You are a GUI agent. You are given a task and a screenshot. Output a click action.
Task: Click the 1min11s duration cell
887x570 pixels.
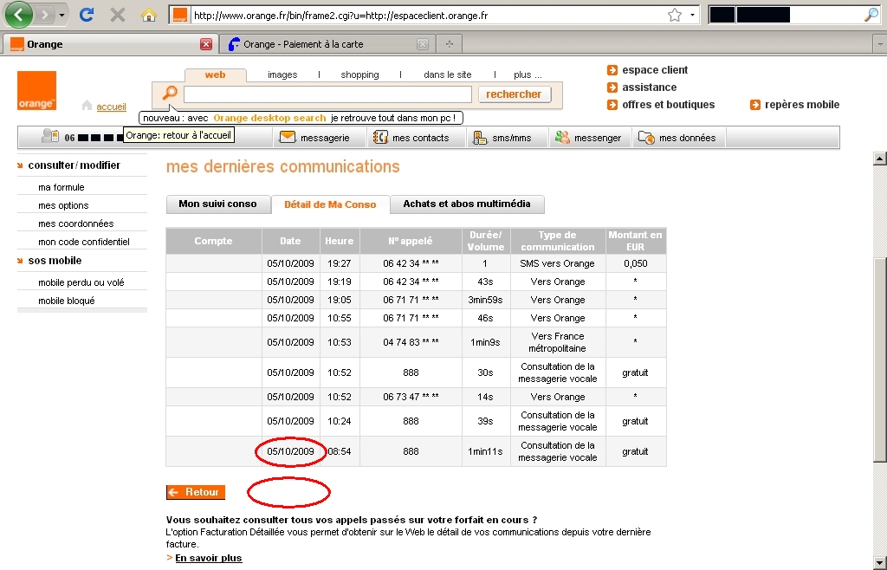pyautogui.click(x=485, y=451)
